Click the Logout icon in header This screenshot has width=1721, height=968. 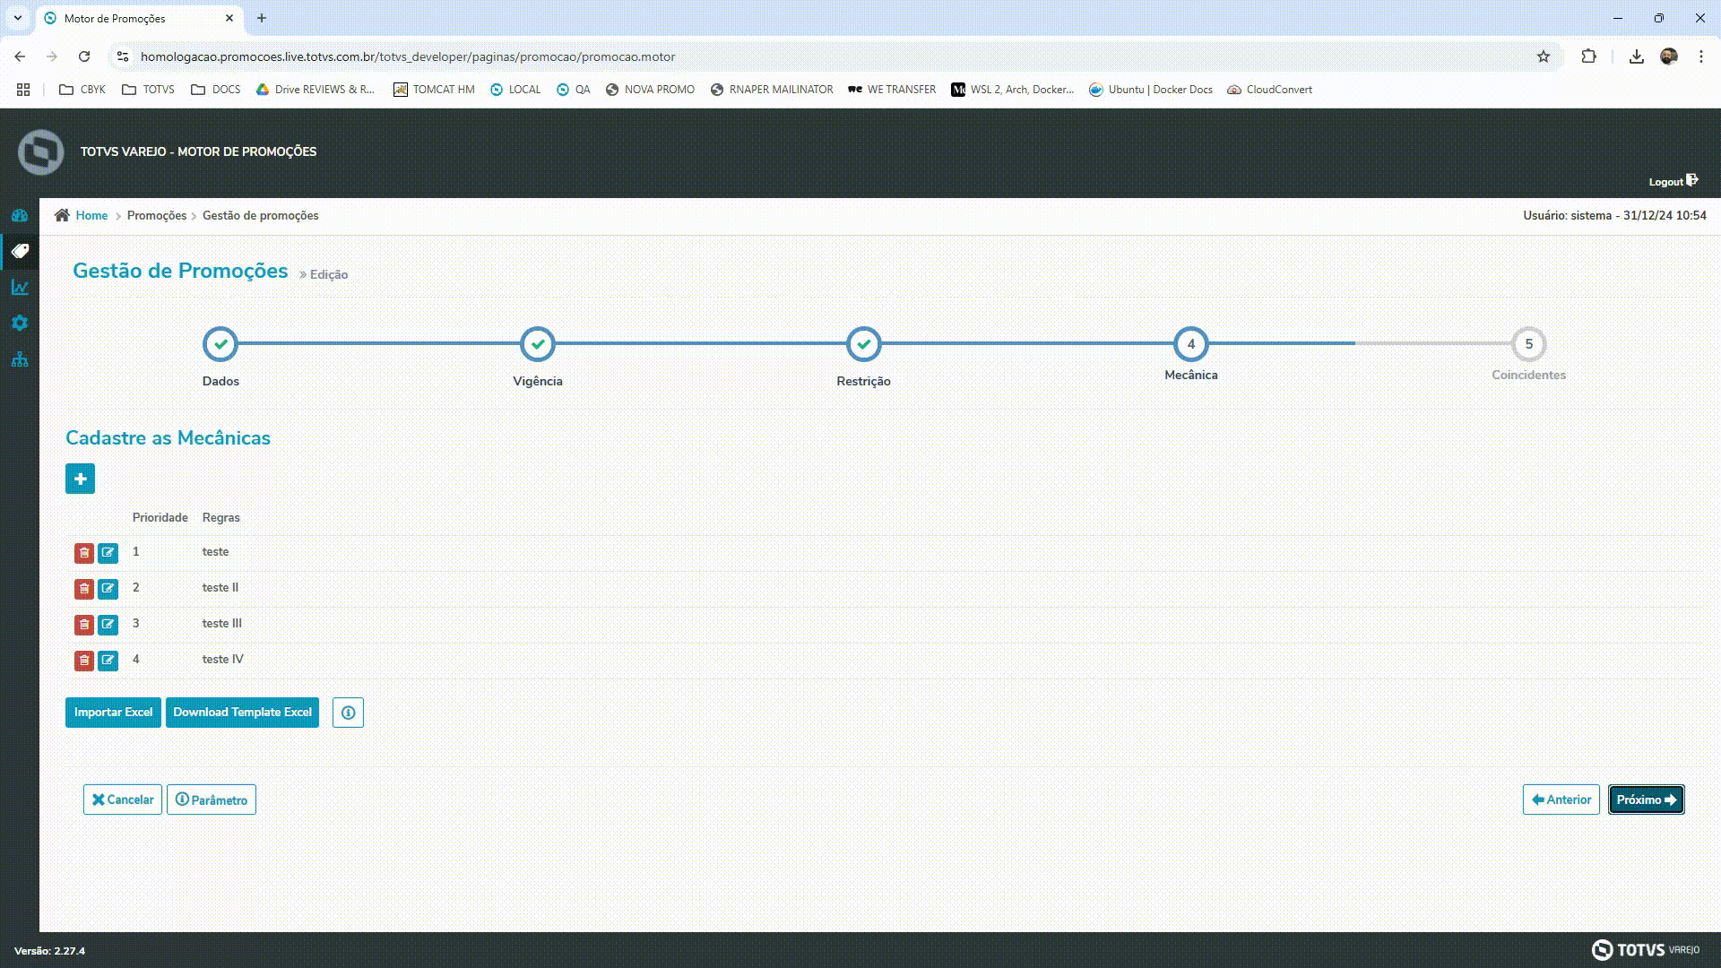pos(1691,181)
